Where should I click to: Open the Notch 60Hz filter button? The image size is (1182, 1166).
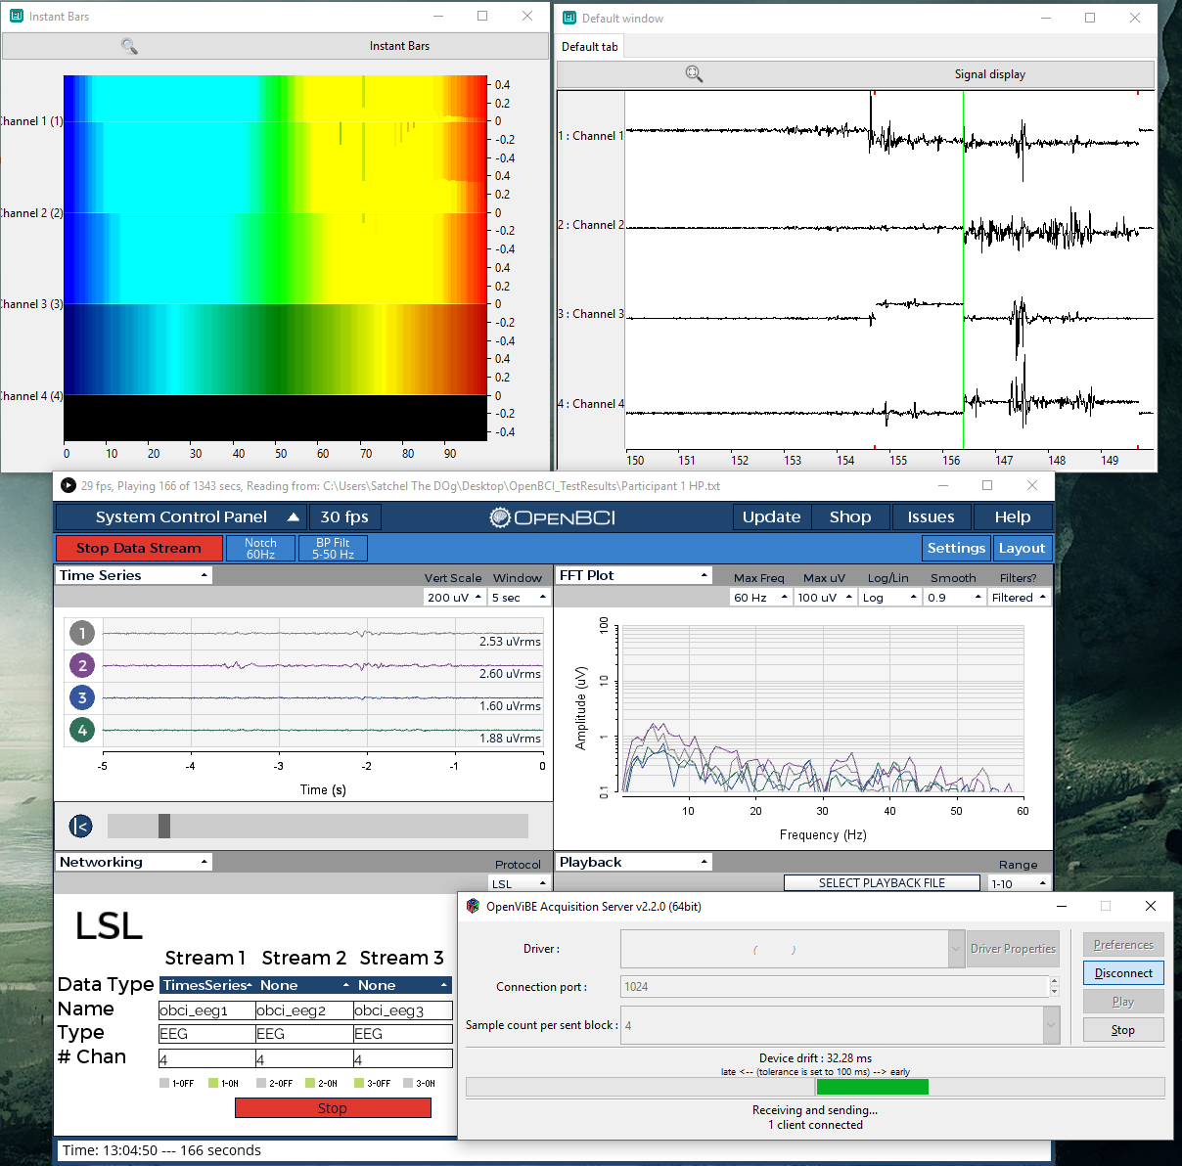click(x=260, y=548)
